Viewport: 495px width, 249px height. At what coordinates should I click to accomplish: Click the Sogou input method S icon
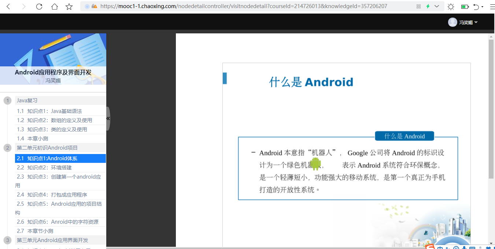pyautogui.click(x=430, y=247)
